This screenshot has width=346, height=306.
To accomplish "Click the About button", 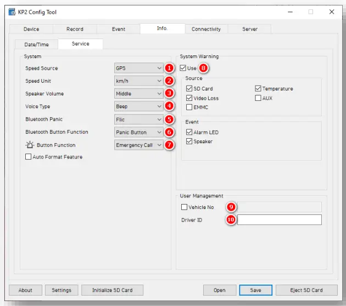I will point(25,290).
